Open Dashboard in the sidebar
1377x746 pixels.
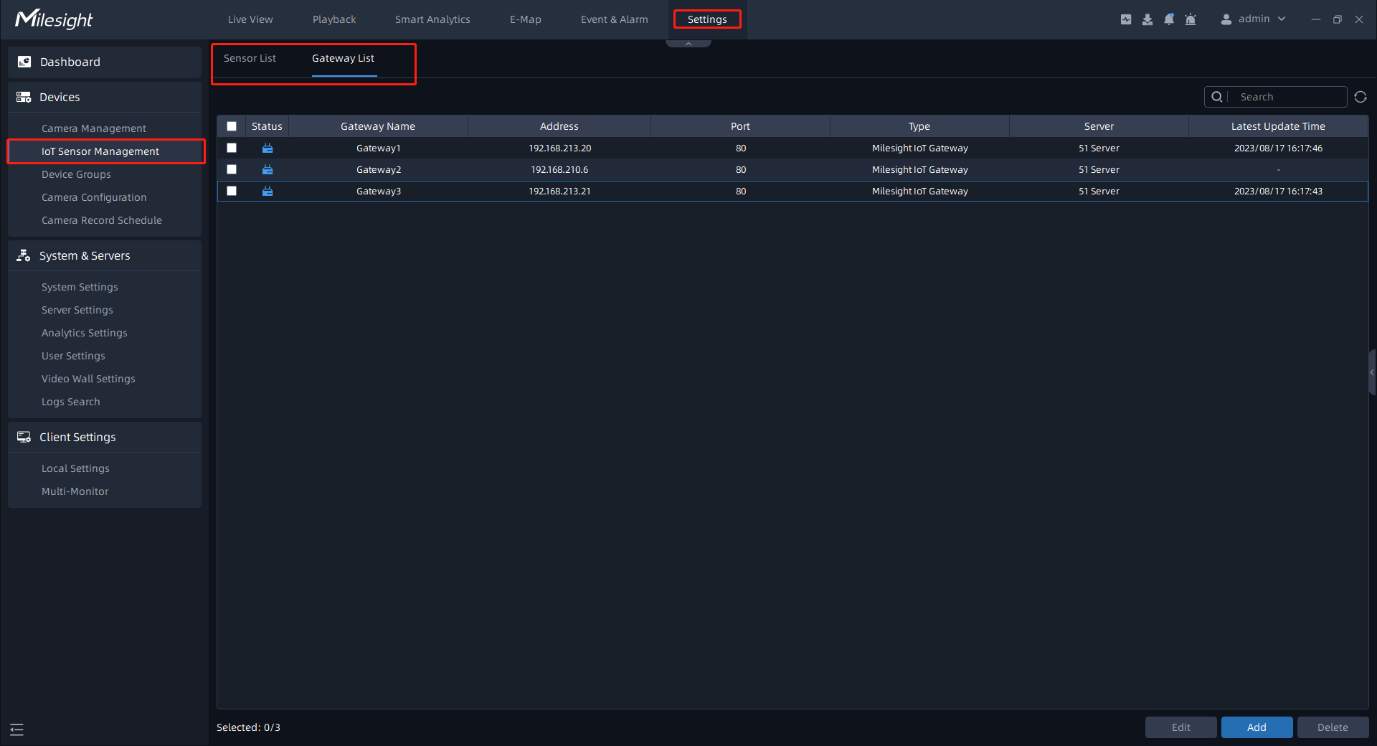coord(105,62)
